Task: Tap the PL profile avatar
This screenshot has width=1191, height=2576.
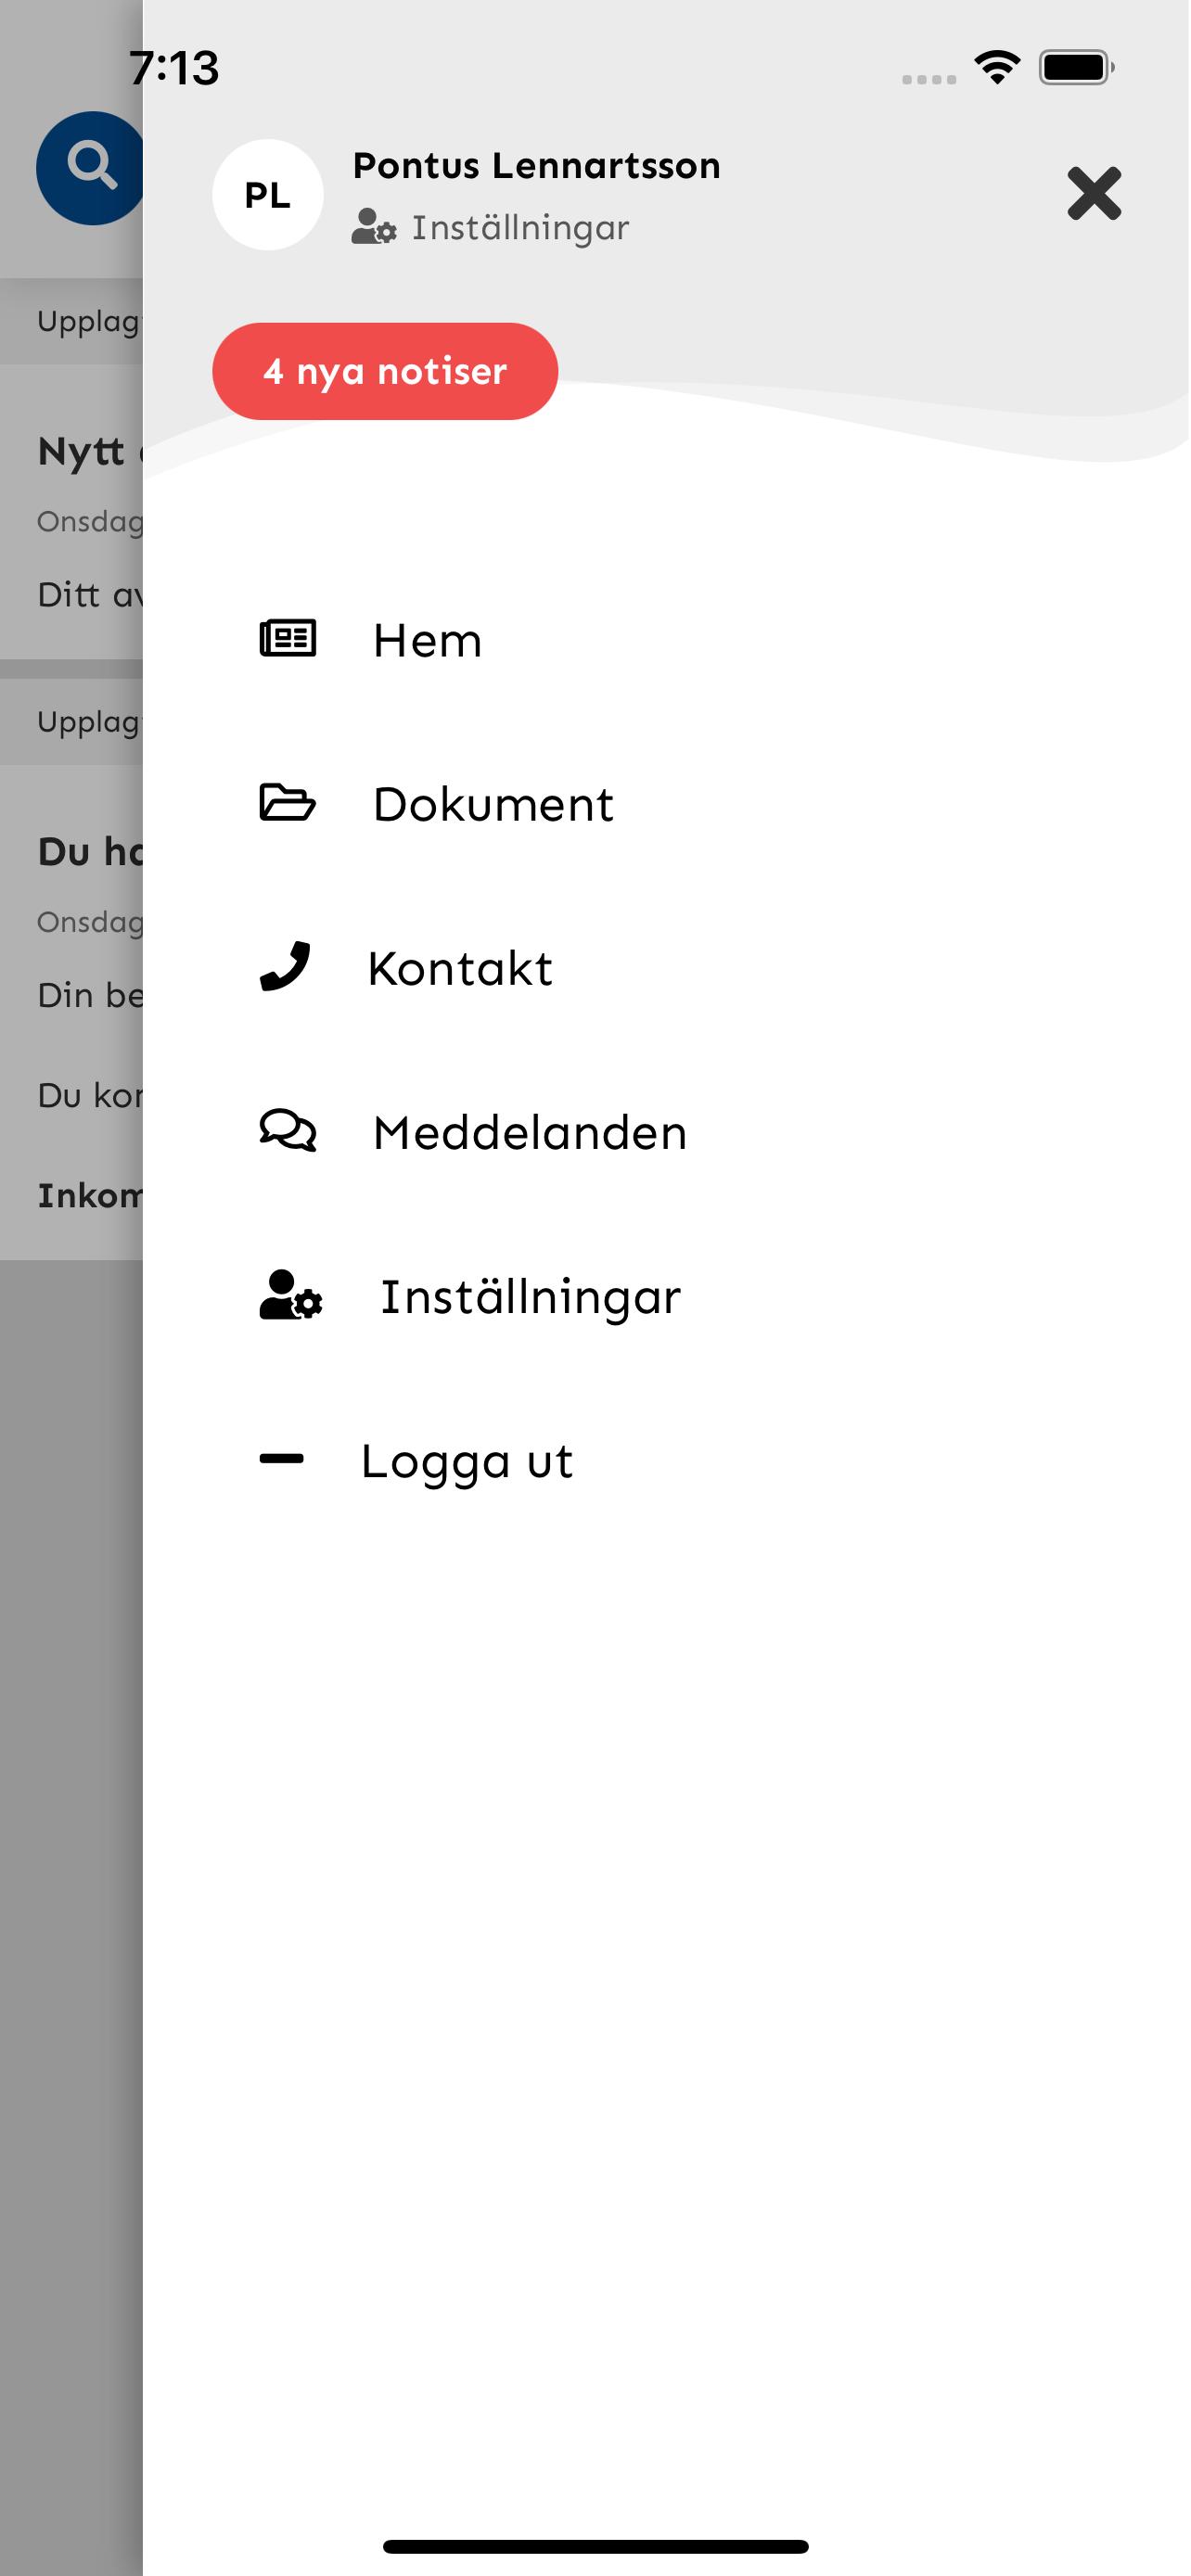Action: (x=268, y=195)
